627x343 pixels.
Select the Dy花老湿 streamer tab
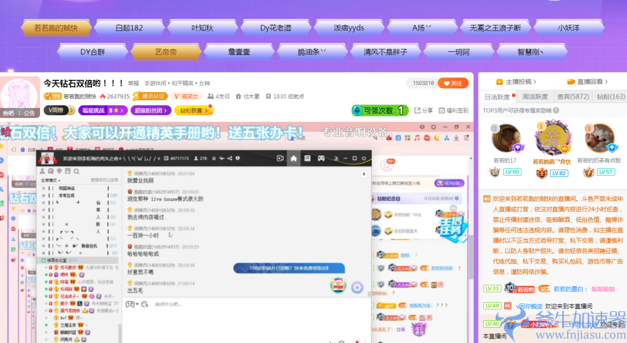276,28
